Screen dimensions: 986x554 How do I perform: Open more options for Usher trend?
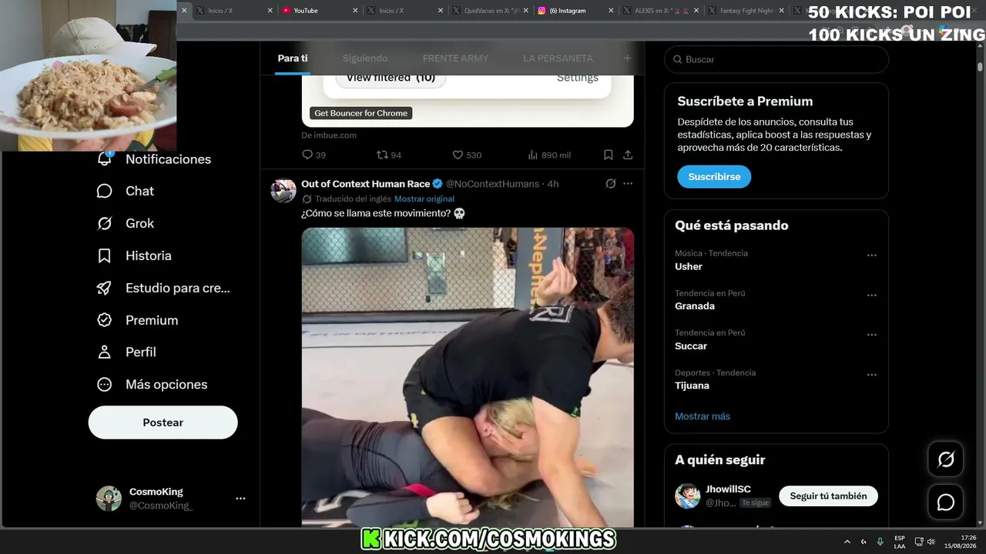pyautogui.click(x=872, y=255)
